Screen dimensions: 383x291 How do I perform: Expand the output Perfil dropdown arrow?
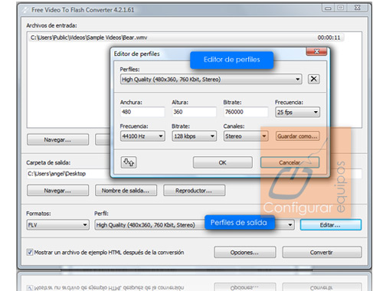pyautogui.click(x=290, y=225)
